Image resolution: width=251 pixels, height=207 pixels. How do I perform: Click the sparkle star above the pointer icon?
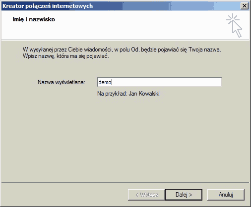[x=233, y=19]
